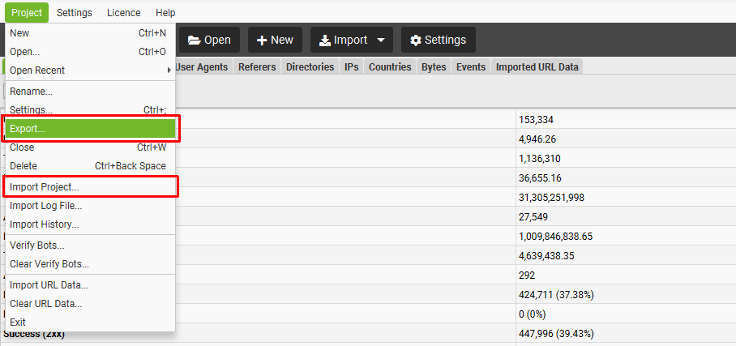736x346 pixels.
Task: Open the Help menu
Action: pyautogui.click(x=165, y=13)
